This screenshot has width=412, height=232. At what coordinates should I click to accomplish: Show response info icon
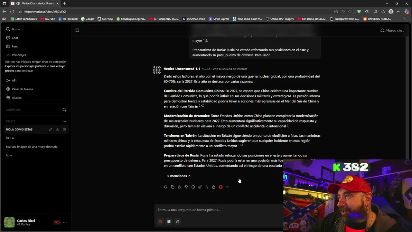coord(193,187)
